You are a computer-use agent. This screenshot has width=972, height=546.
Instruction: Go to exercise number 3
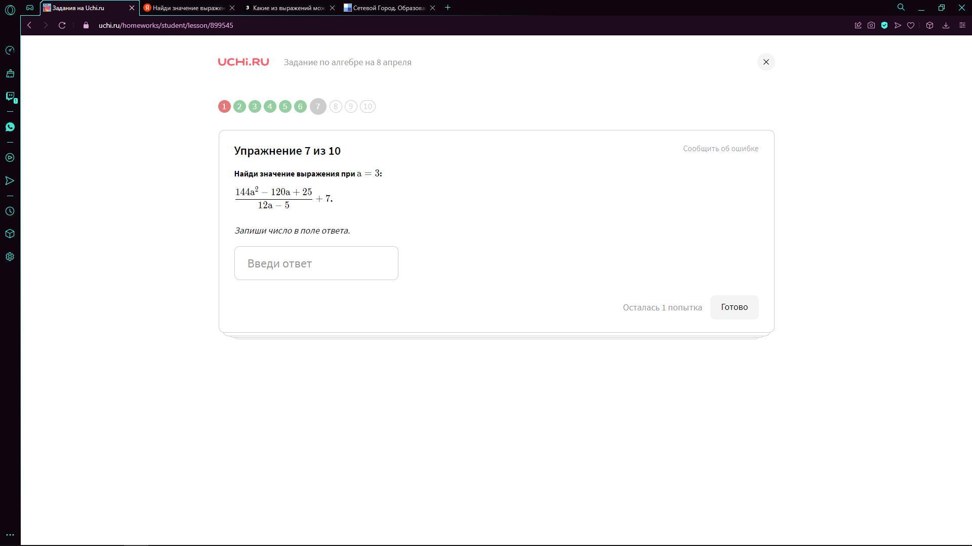tap(255, 107)
